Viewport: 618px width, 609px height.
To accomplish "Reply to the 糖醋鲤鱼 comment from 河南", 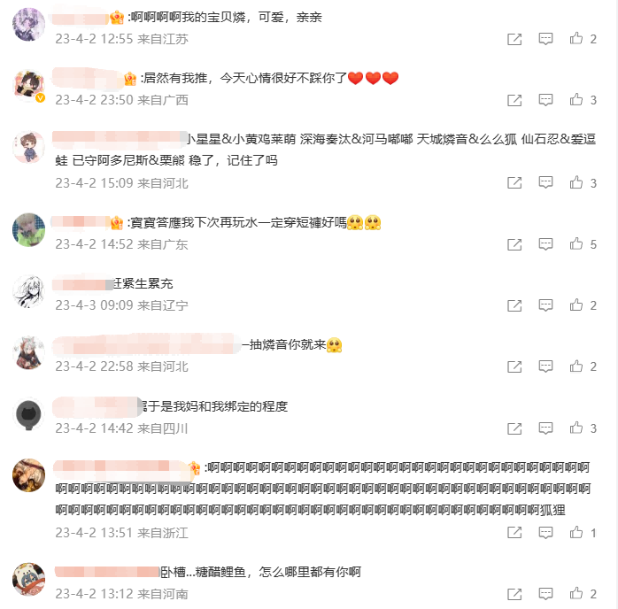I will coord(545,594).
